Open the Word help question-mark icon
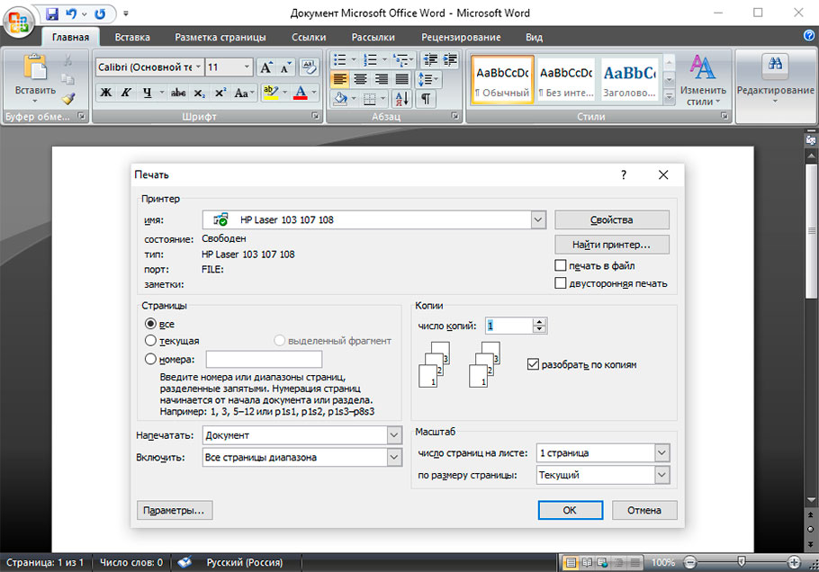The image size is (819, 572). pyautogui.click(x=808, y=36)
